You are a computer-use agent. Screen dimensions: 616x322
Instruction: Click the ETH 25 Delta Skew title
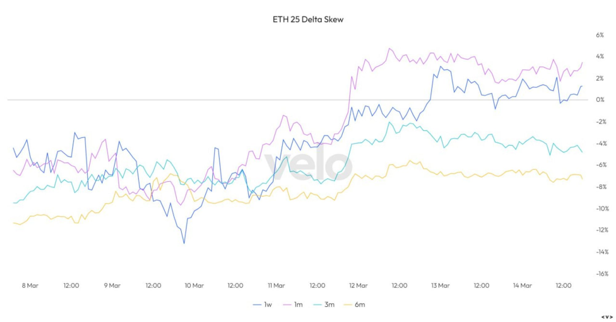coord(308,19)
